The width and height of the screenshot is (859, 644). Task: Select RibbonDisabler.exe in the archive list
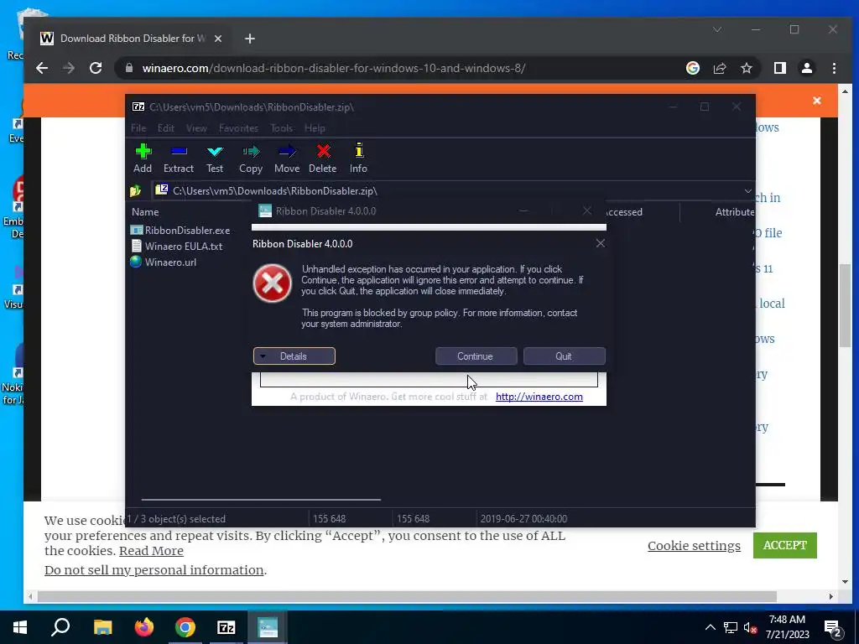point(180,231)
